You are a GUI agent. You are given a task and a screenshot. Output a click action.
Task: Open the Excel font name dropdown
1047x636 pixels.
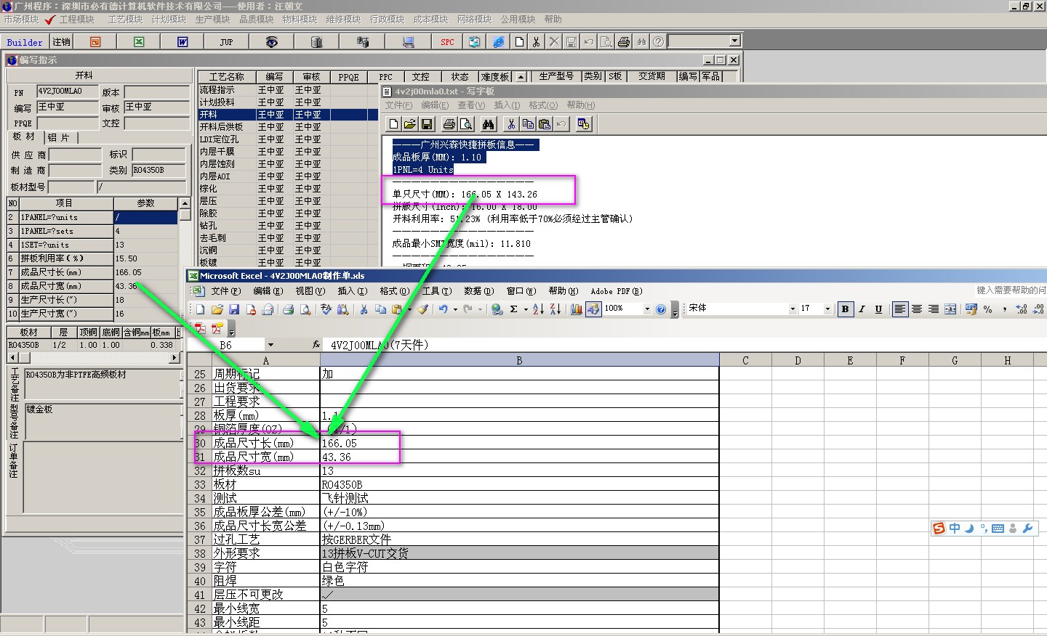(793, 309)
